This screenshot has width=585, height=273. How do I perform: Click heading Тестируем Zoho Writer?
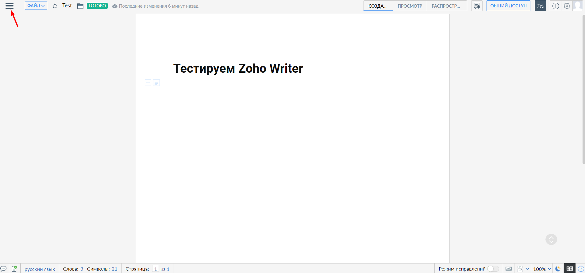238,68
